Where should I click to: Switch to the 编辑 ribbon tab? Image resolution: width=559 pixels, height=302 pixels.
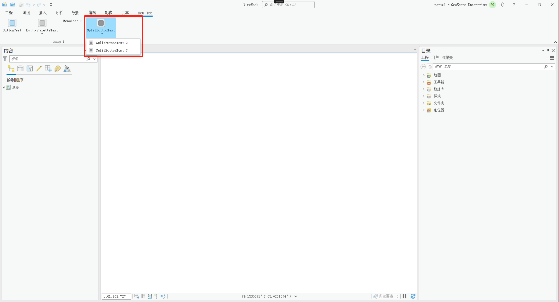pyautogui.click(x=92, y=13)
